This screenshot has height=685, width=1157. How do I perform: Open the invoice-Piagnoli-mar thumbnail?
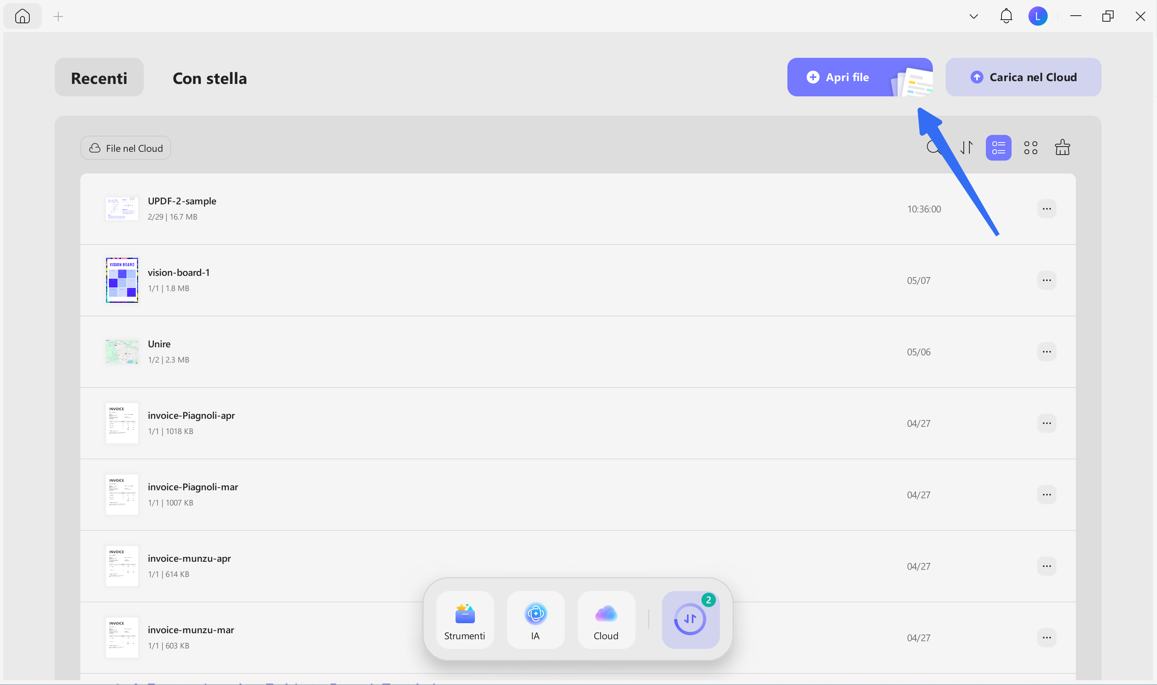click(122, 495)
